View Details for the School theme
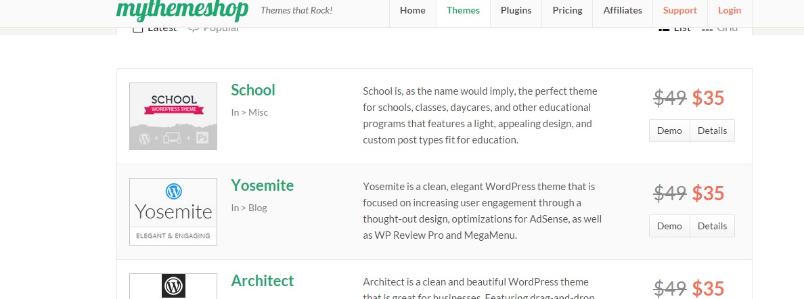 pyautogui.click(x=712, y=131)
